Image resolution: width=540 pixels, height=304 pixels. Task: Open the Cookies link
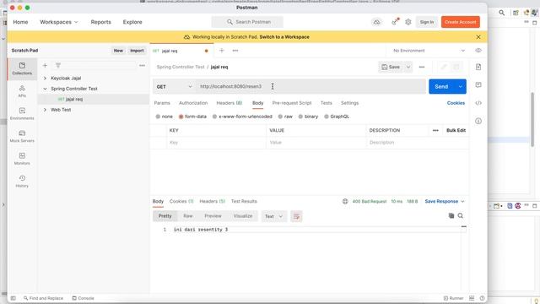pos(456,103)
